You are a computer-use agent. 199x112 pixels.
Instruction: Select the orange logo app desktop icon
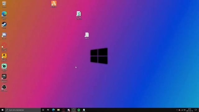coord(54,4)
